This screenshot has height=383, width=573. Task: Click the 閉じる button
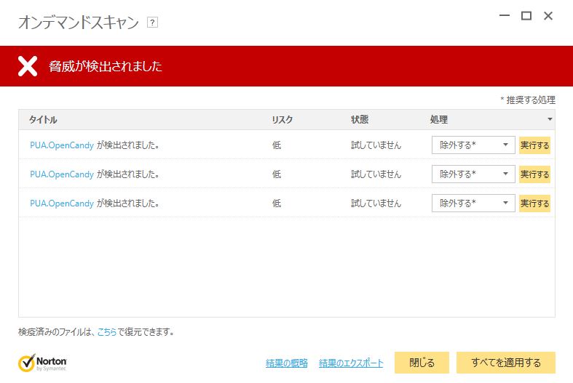[x=422, y=363]
